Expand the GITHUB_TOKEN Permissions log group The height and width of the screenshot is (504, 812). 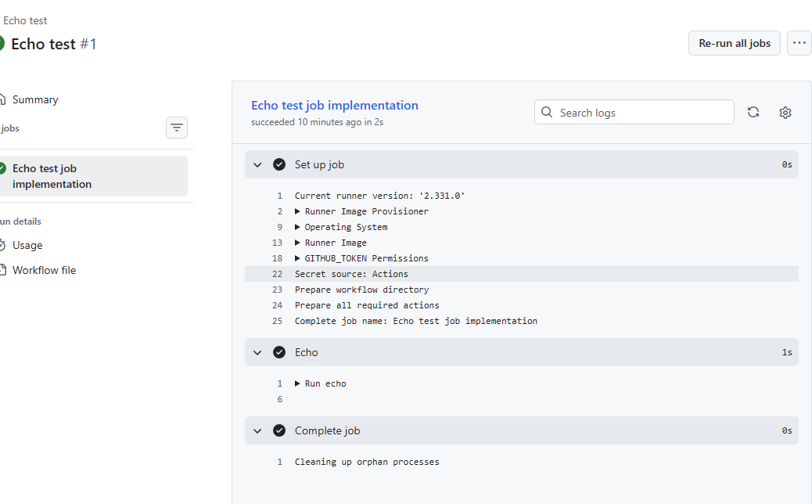[x=298, y=258]
